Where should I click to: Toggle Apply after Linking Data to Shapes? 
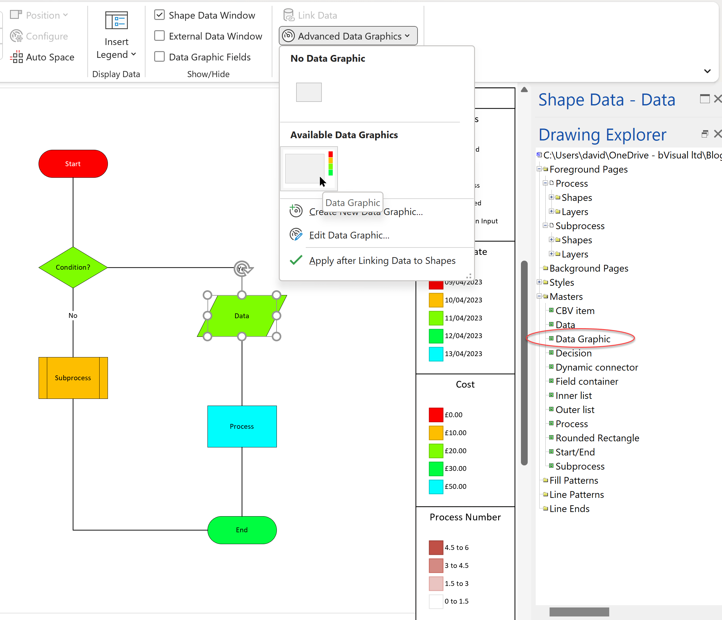coord(382,260)
